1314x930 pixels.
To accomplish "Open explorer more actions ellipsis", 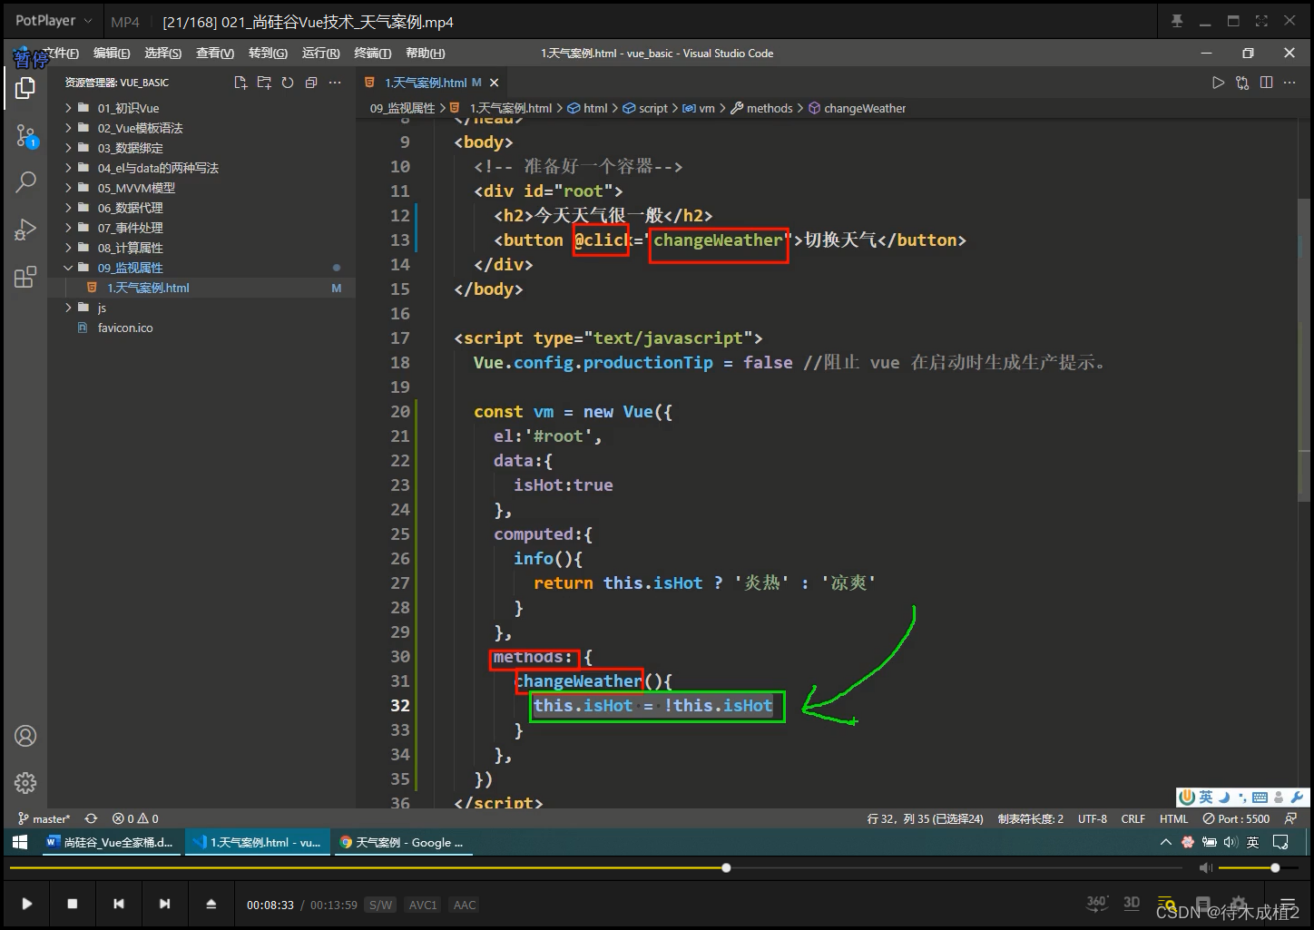I will (x=335, y=83).
